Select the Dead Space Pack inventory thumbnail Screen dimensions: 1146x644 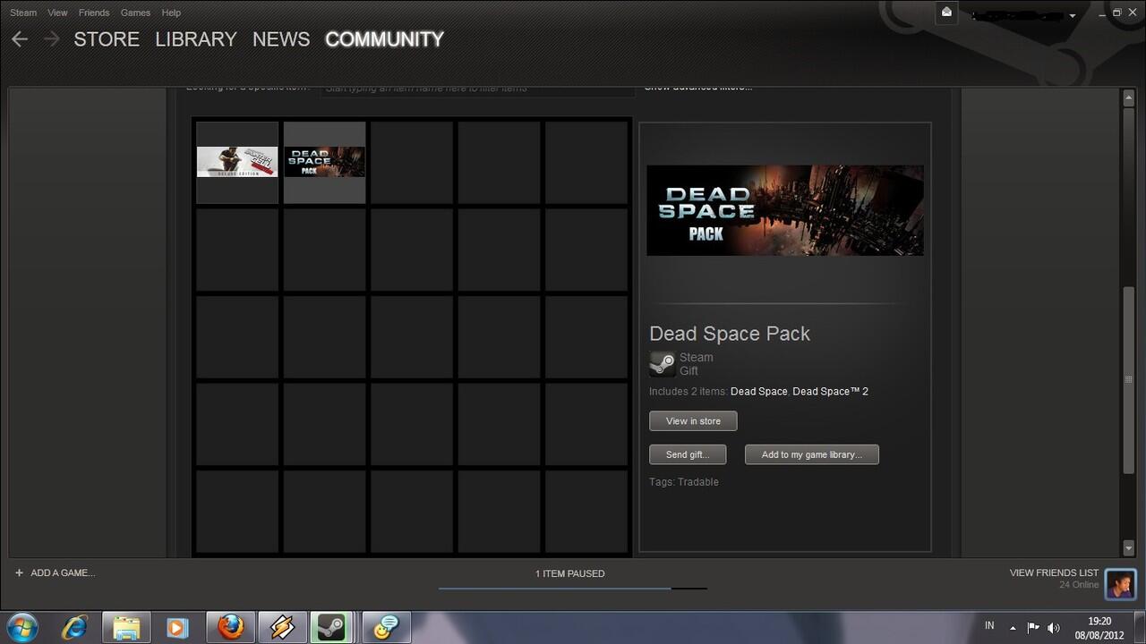point(324,162)
